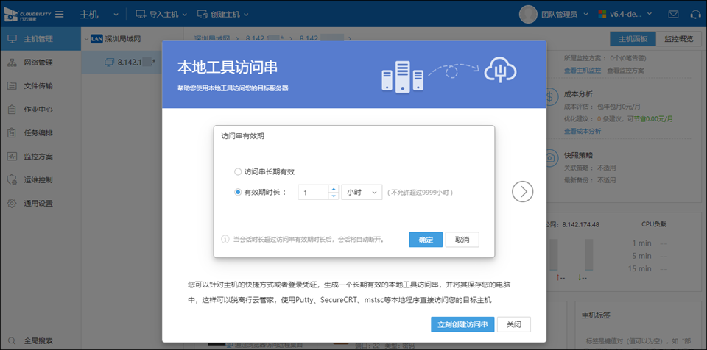Click the 立刻创建访问串 button
This screenshot has height=350, width=707.
click(x=462, y=325)
